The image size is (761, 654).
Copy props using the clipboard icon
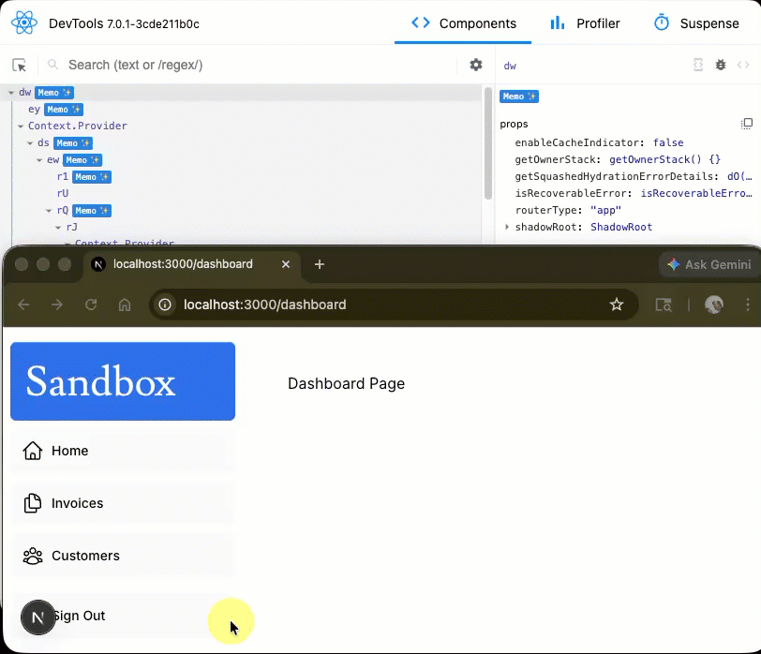click(x=746, y=123)
